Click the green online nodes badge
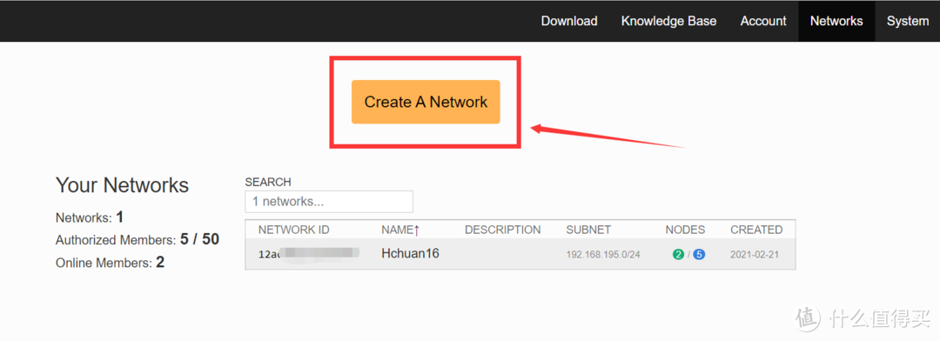940x341 pixels. (678, 255)
